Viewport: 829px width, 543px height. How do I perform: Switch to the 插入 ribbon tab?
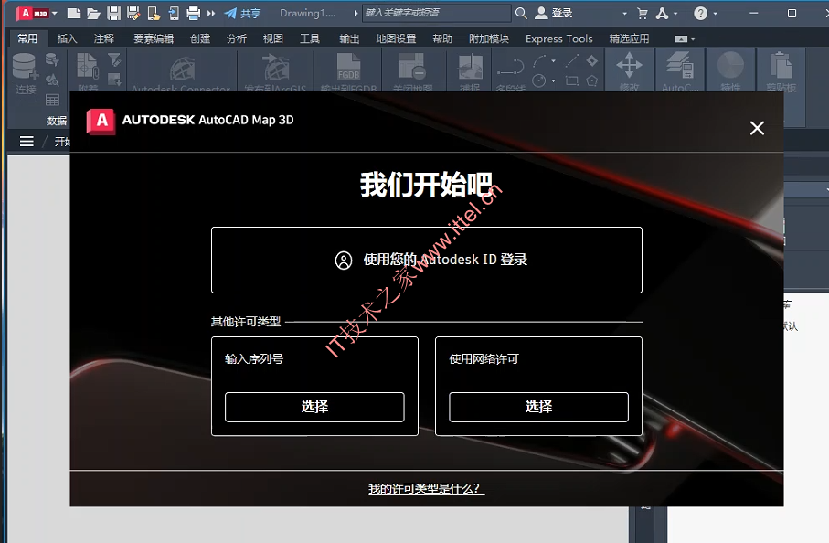(67, 38)
